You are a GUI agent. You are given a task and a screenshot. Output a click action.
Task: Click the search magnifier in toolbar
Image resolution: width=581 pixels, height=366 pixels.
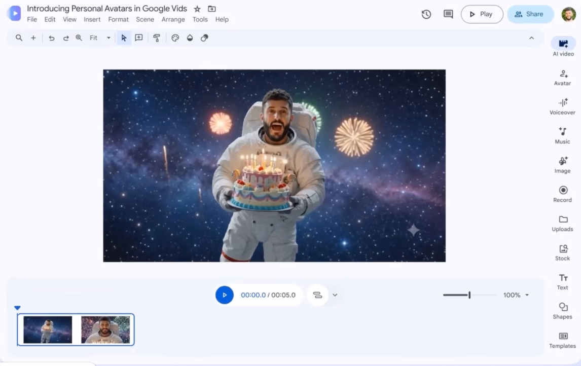tap(19, 38)
